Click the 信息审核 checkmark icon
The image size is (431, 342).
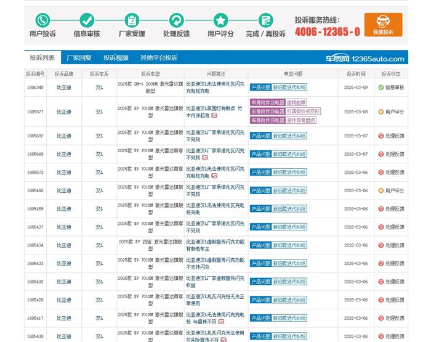coord(87,20)
